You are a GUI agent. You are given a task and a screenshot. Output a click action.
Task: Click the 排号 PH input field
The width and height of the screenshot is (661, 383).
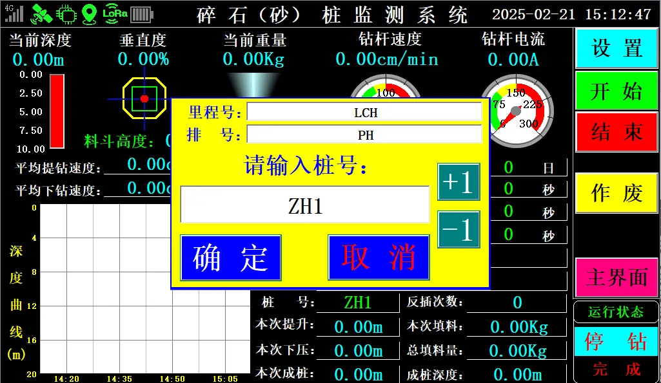364,135
